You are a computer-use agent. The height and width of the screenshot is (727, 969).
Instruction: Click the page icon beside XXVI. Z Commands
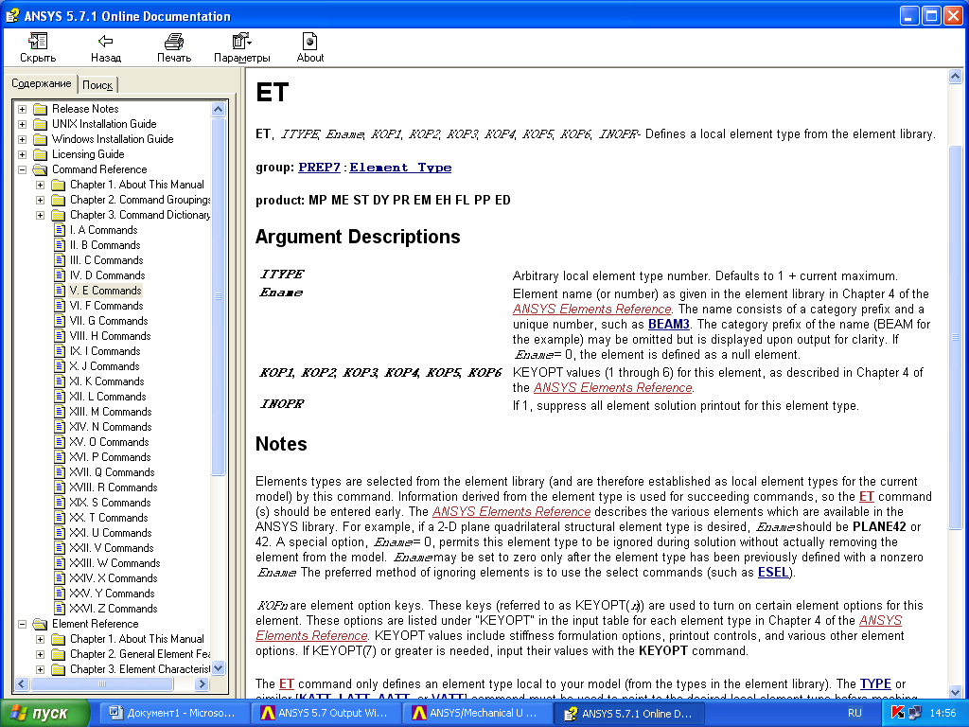(x=60, y=609)
